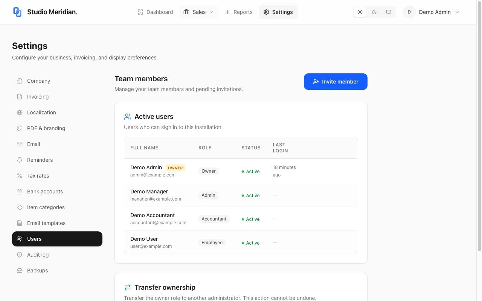Click the Invoicing document icon
Image resolution: width=482 pixels, height=301 pixels.
20,97
